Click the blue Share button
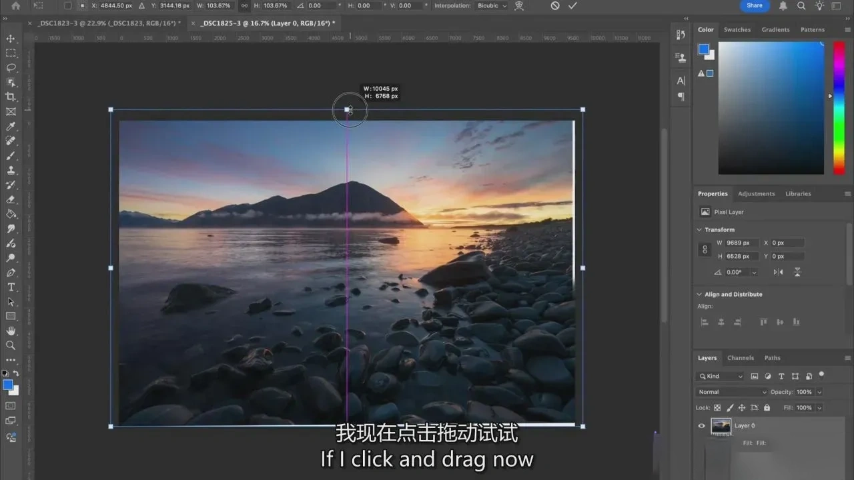Image resolution: width=854 pixels, height=480 pixels. tap(755, 5)
